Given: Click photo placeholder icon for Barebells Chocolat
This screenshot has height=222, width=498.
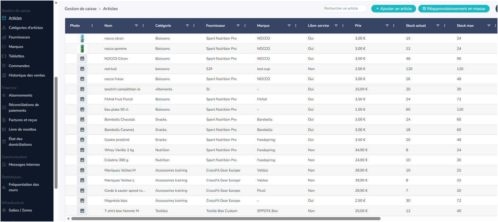Looking at the screenshot, I should [x=82, y=119].
